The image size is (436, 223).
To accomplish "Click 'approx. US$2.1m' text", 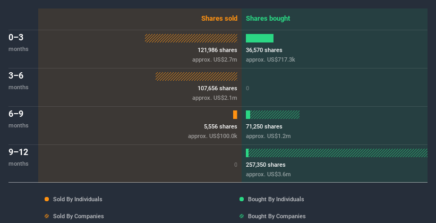I will [x=215, y=98].
